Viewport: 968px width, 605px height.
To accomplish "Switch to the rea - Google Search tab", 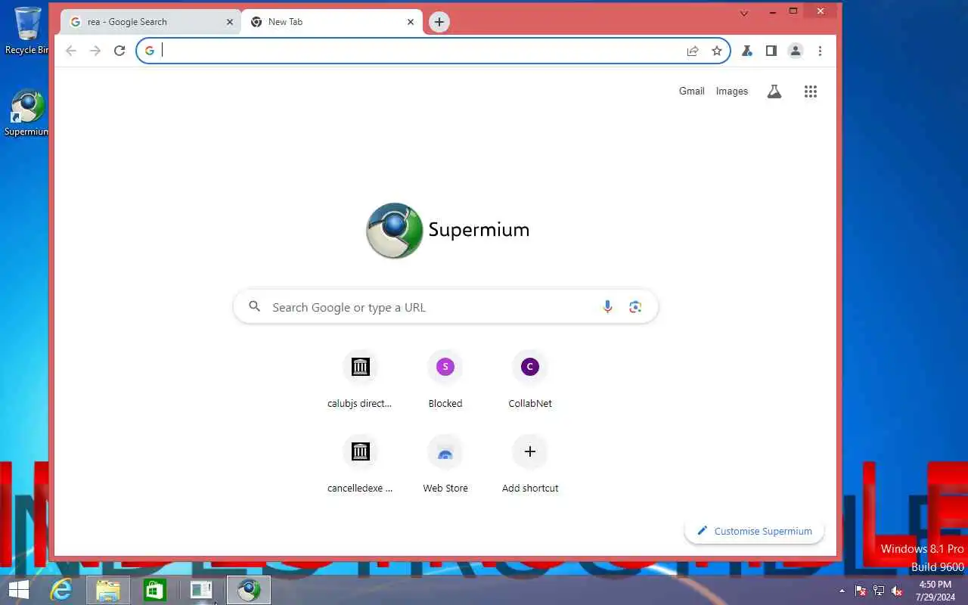I will point(150,22).
